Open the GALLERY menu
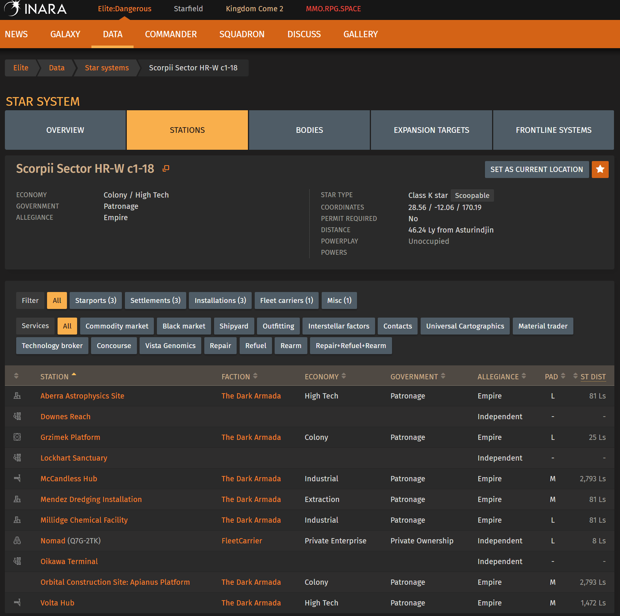This screenshot has width=620, height=616. click(360, 34)
